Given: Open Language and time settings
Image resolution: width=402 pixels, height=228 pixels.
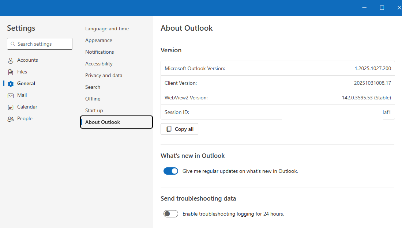Looking at the screenshot, I should 107,29.
